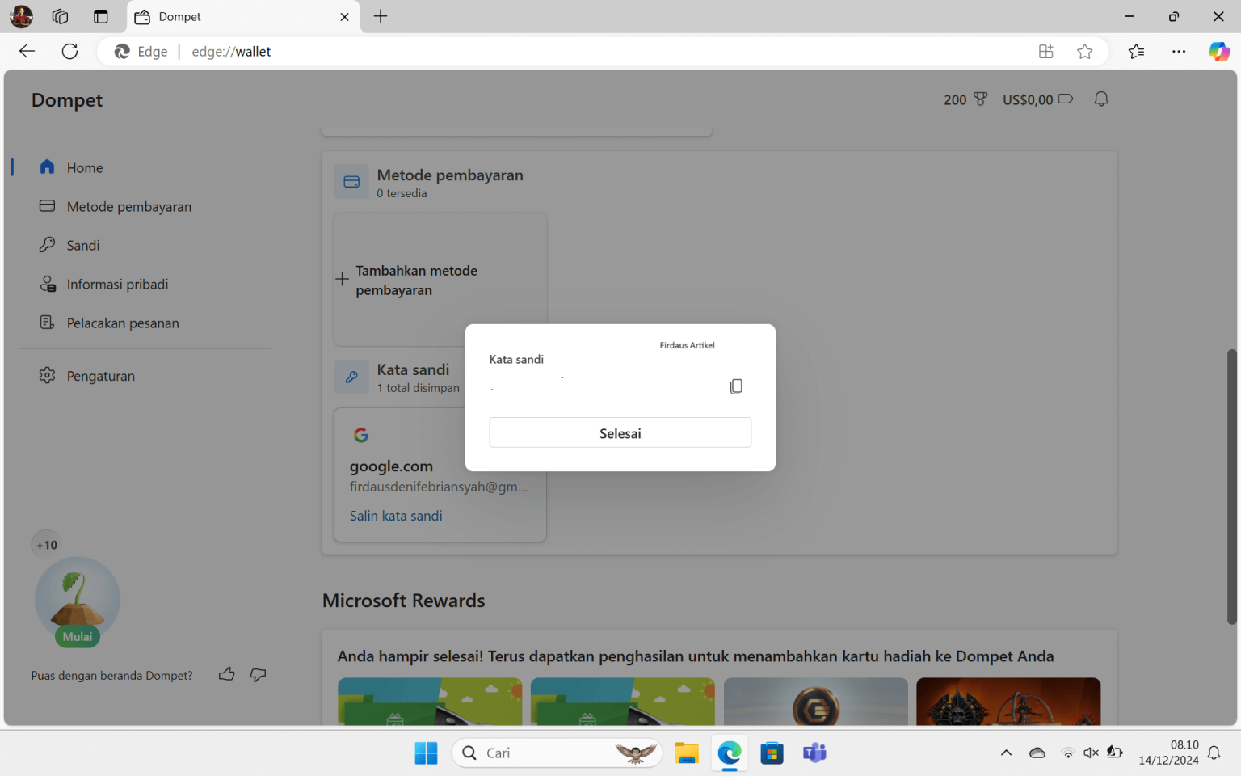Add this page to favorites with the star
The image size is (1241, 776).
[x=1085, y=51]
